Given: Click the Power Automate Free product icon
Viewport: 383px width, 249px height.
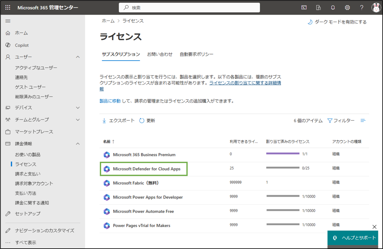Looking at the screenshot, I should coord(107,211).
